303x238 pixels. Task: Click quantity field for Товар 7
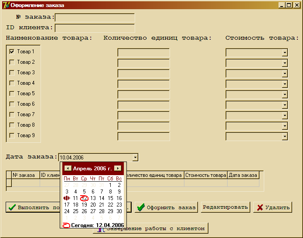coord(143,116)
